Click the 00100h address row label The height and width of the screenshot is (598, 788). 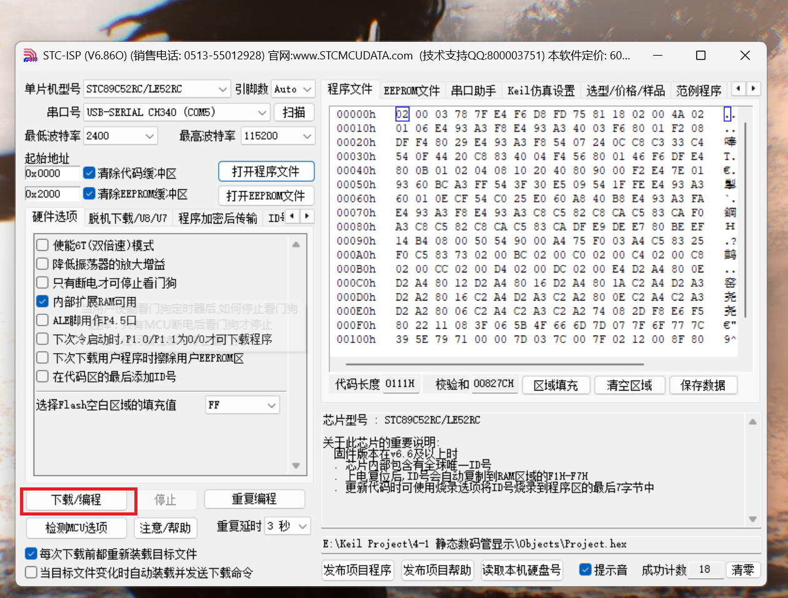[x=356, y=339]
